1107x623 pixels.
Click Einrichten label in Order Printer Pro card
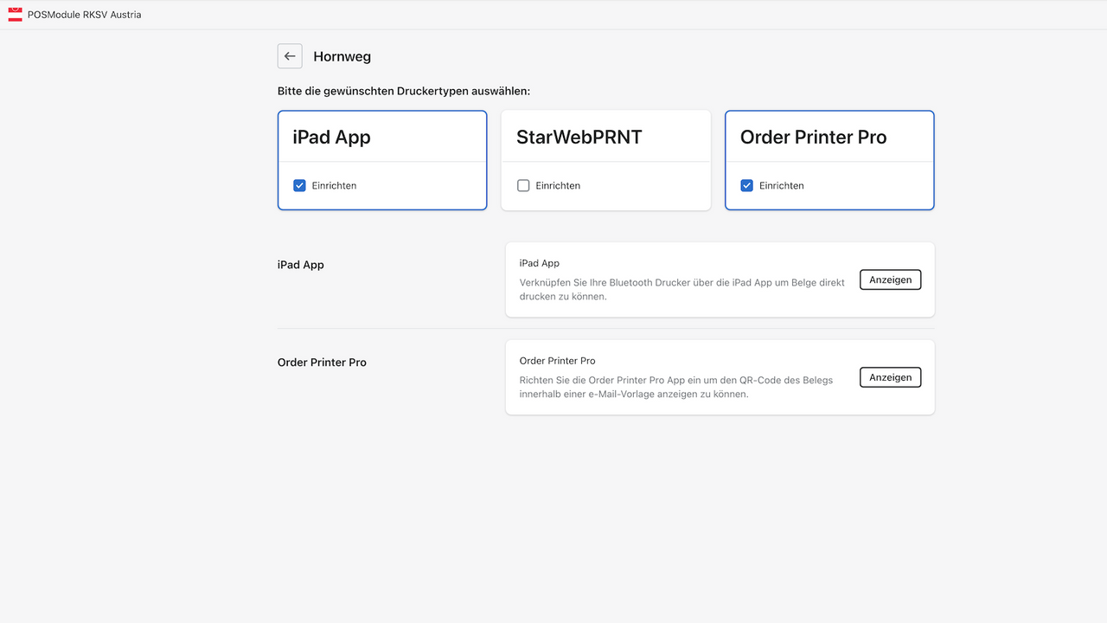click(x=782, y=185)
